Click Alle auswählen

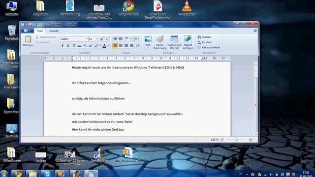[209, 47]
